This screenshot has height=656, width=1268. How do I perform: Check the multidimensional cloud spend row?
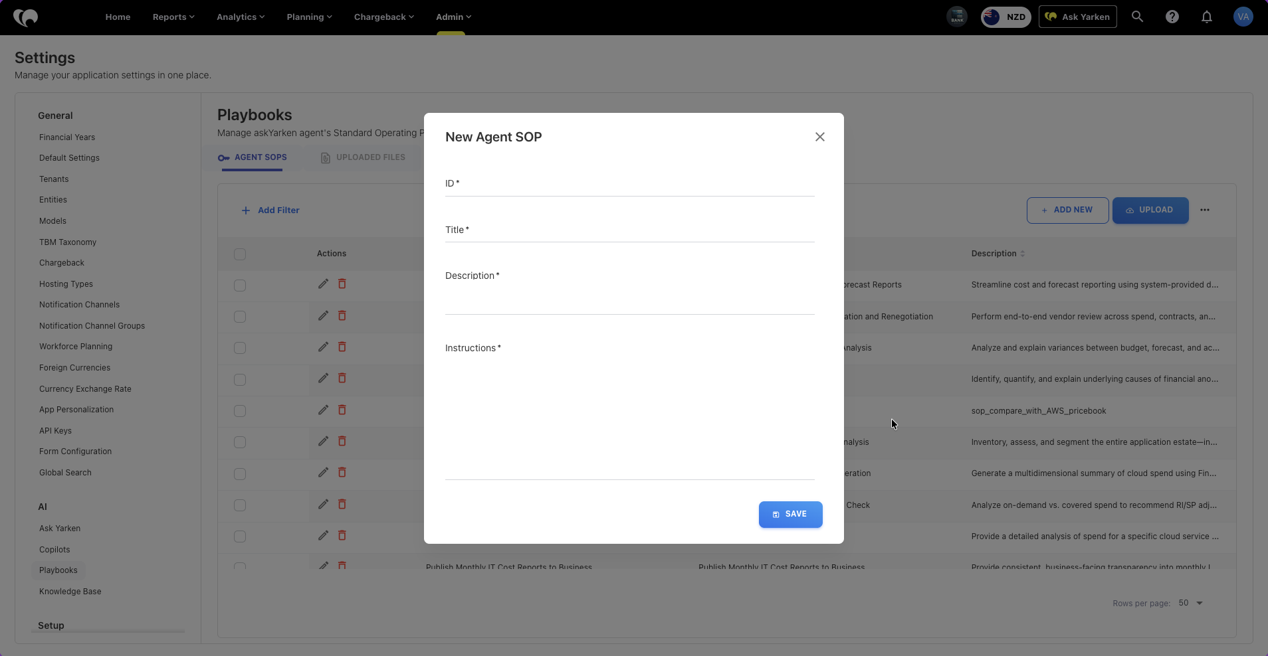[x=240, y=474]
